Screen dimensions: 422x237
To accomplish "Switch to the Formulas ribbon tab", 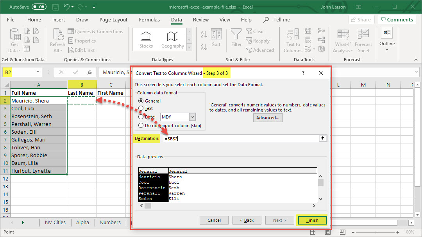I will click(x=149, y=20).
